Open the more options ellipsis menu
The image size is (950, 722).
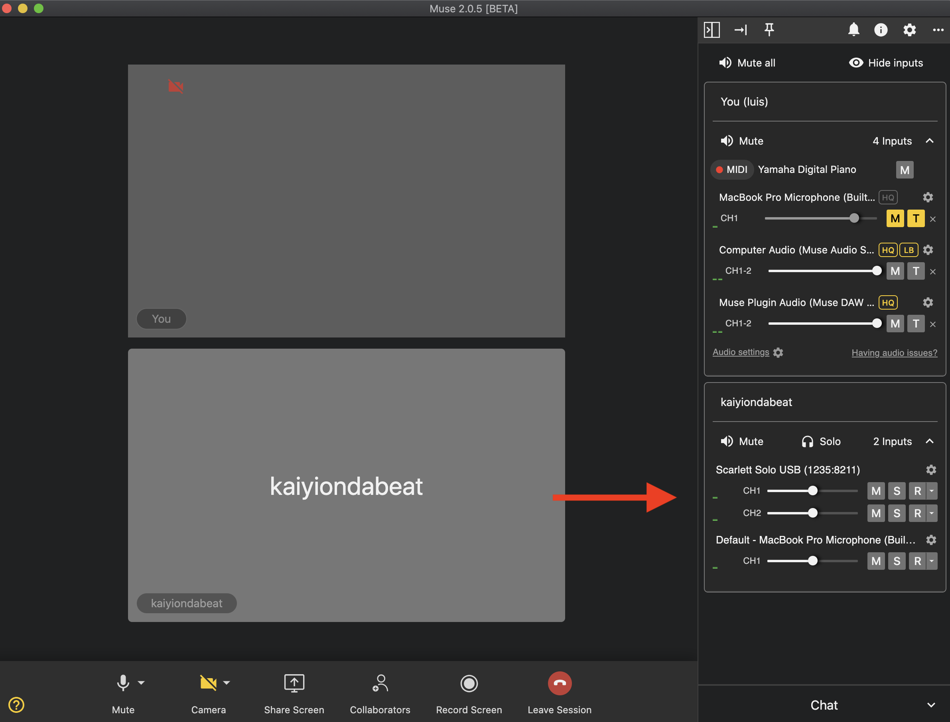[938, 29]
